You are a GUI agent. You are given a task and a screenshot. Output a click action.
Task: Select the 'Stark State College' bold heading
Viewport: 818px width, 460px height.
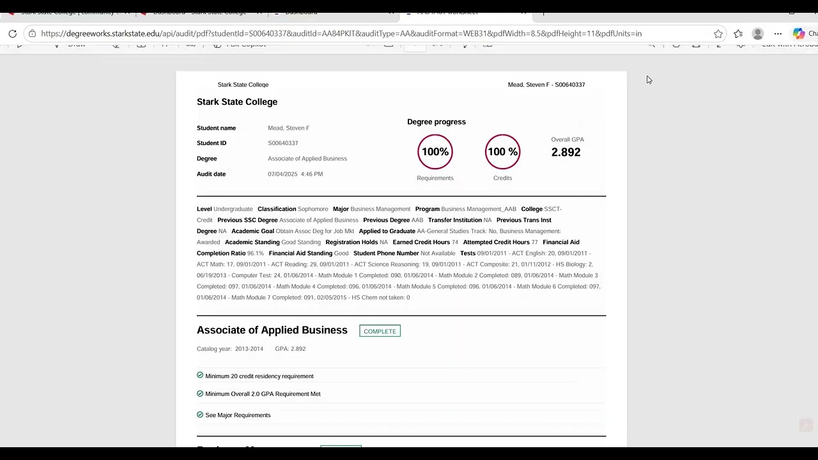237,102
